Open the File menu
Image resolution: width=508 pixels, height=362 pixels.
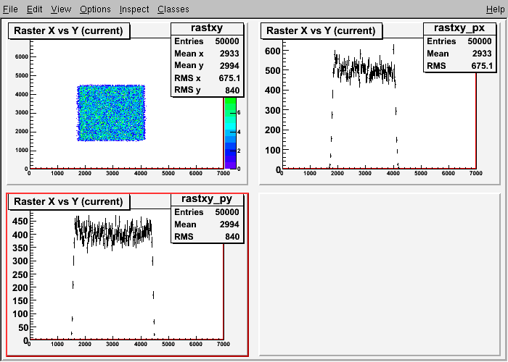(10, 9)
